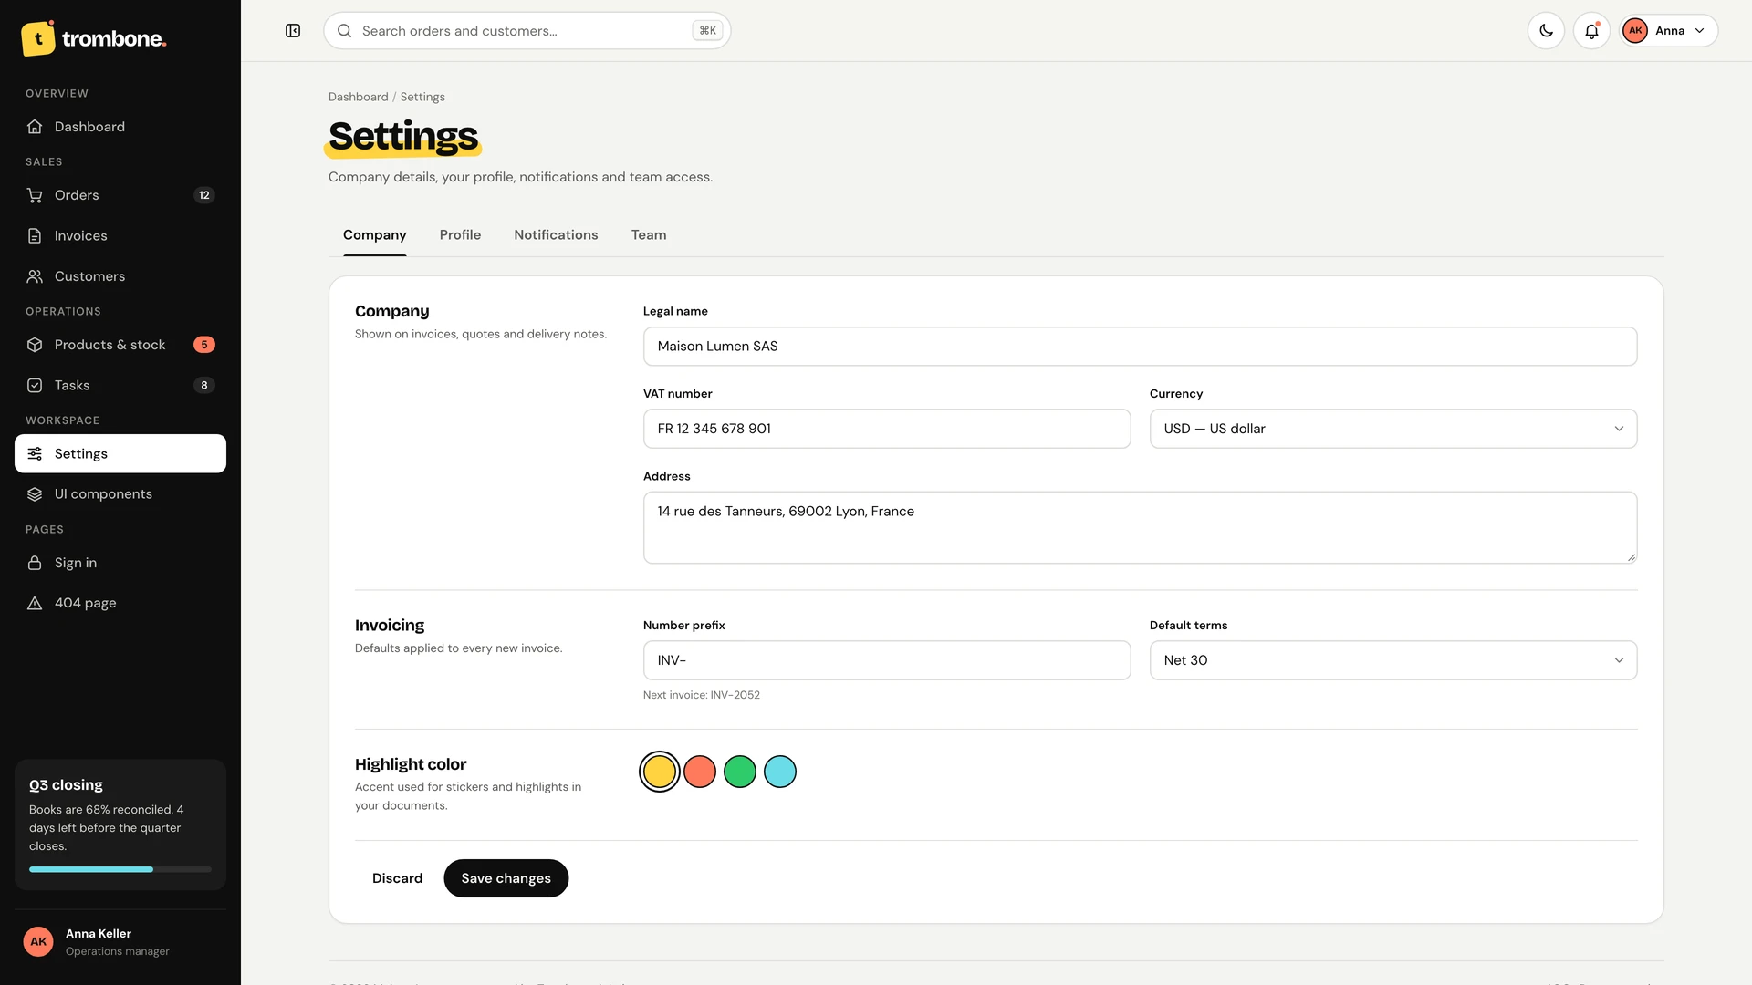The height and width of the screenshot is (985, 1752).
Task: Follow the Dashboard breadcrumb link
Action: tap(358, 97)
